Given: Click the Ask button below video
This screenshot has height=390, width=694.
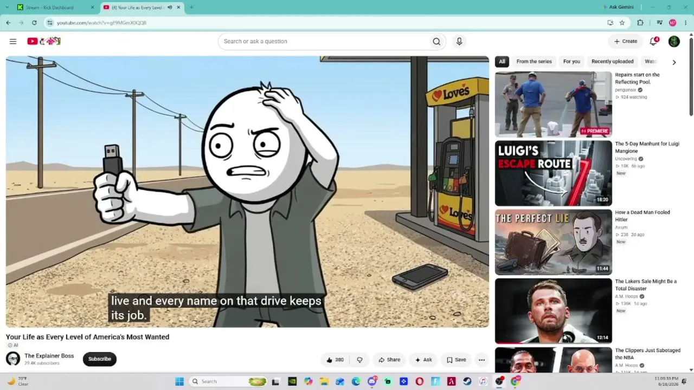Looking at the screenshot, I should tap(423, 360).
